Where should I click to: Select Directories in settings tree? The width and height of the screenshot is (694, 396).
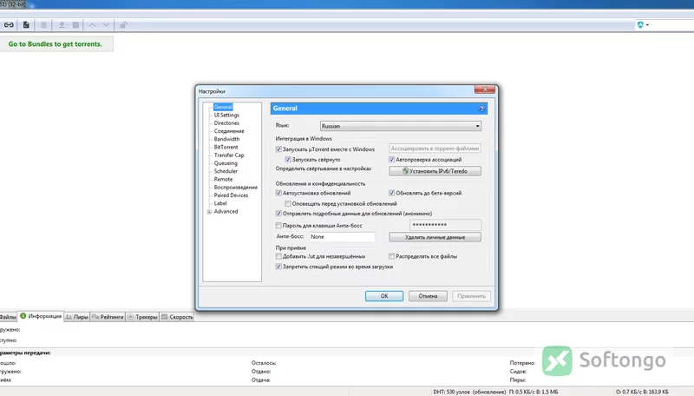[x=226, y=123]
